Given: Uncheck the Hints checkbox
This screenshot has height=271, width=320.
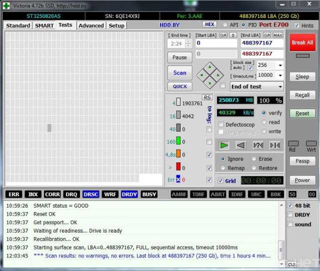Looking at the screenshot, I should [297, 25].
